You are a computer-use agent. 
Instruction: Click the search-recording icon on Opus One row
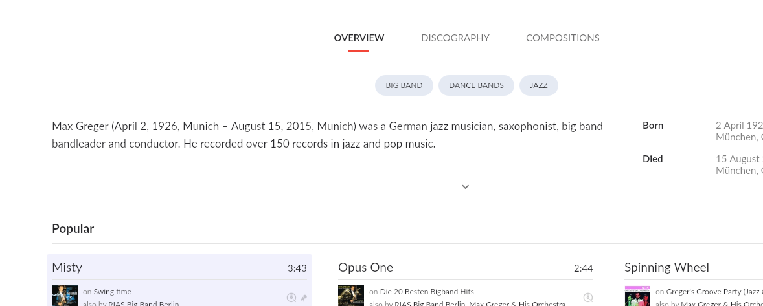(x=588, y=298)
